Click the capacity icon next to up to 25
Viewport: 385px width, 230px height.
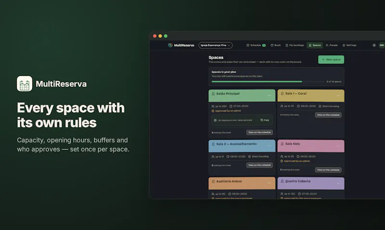pyautogui.click(x=282, y=156)
